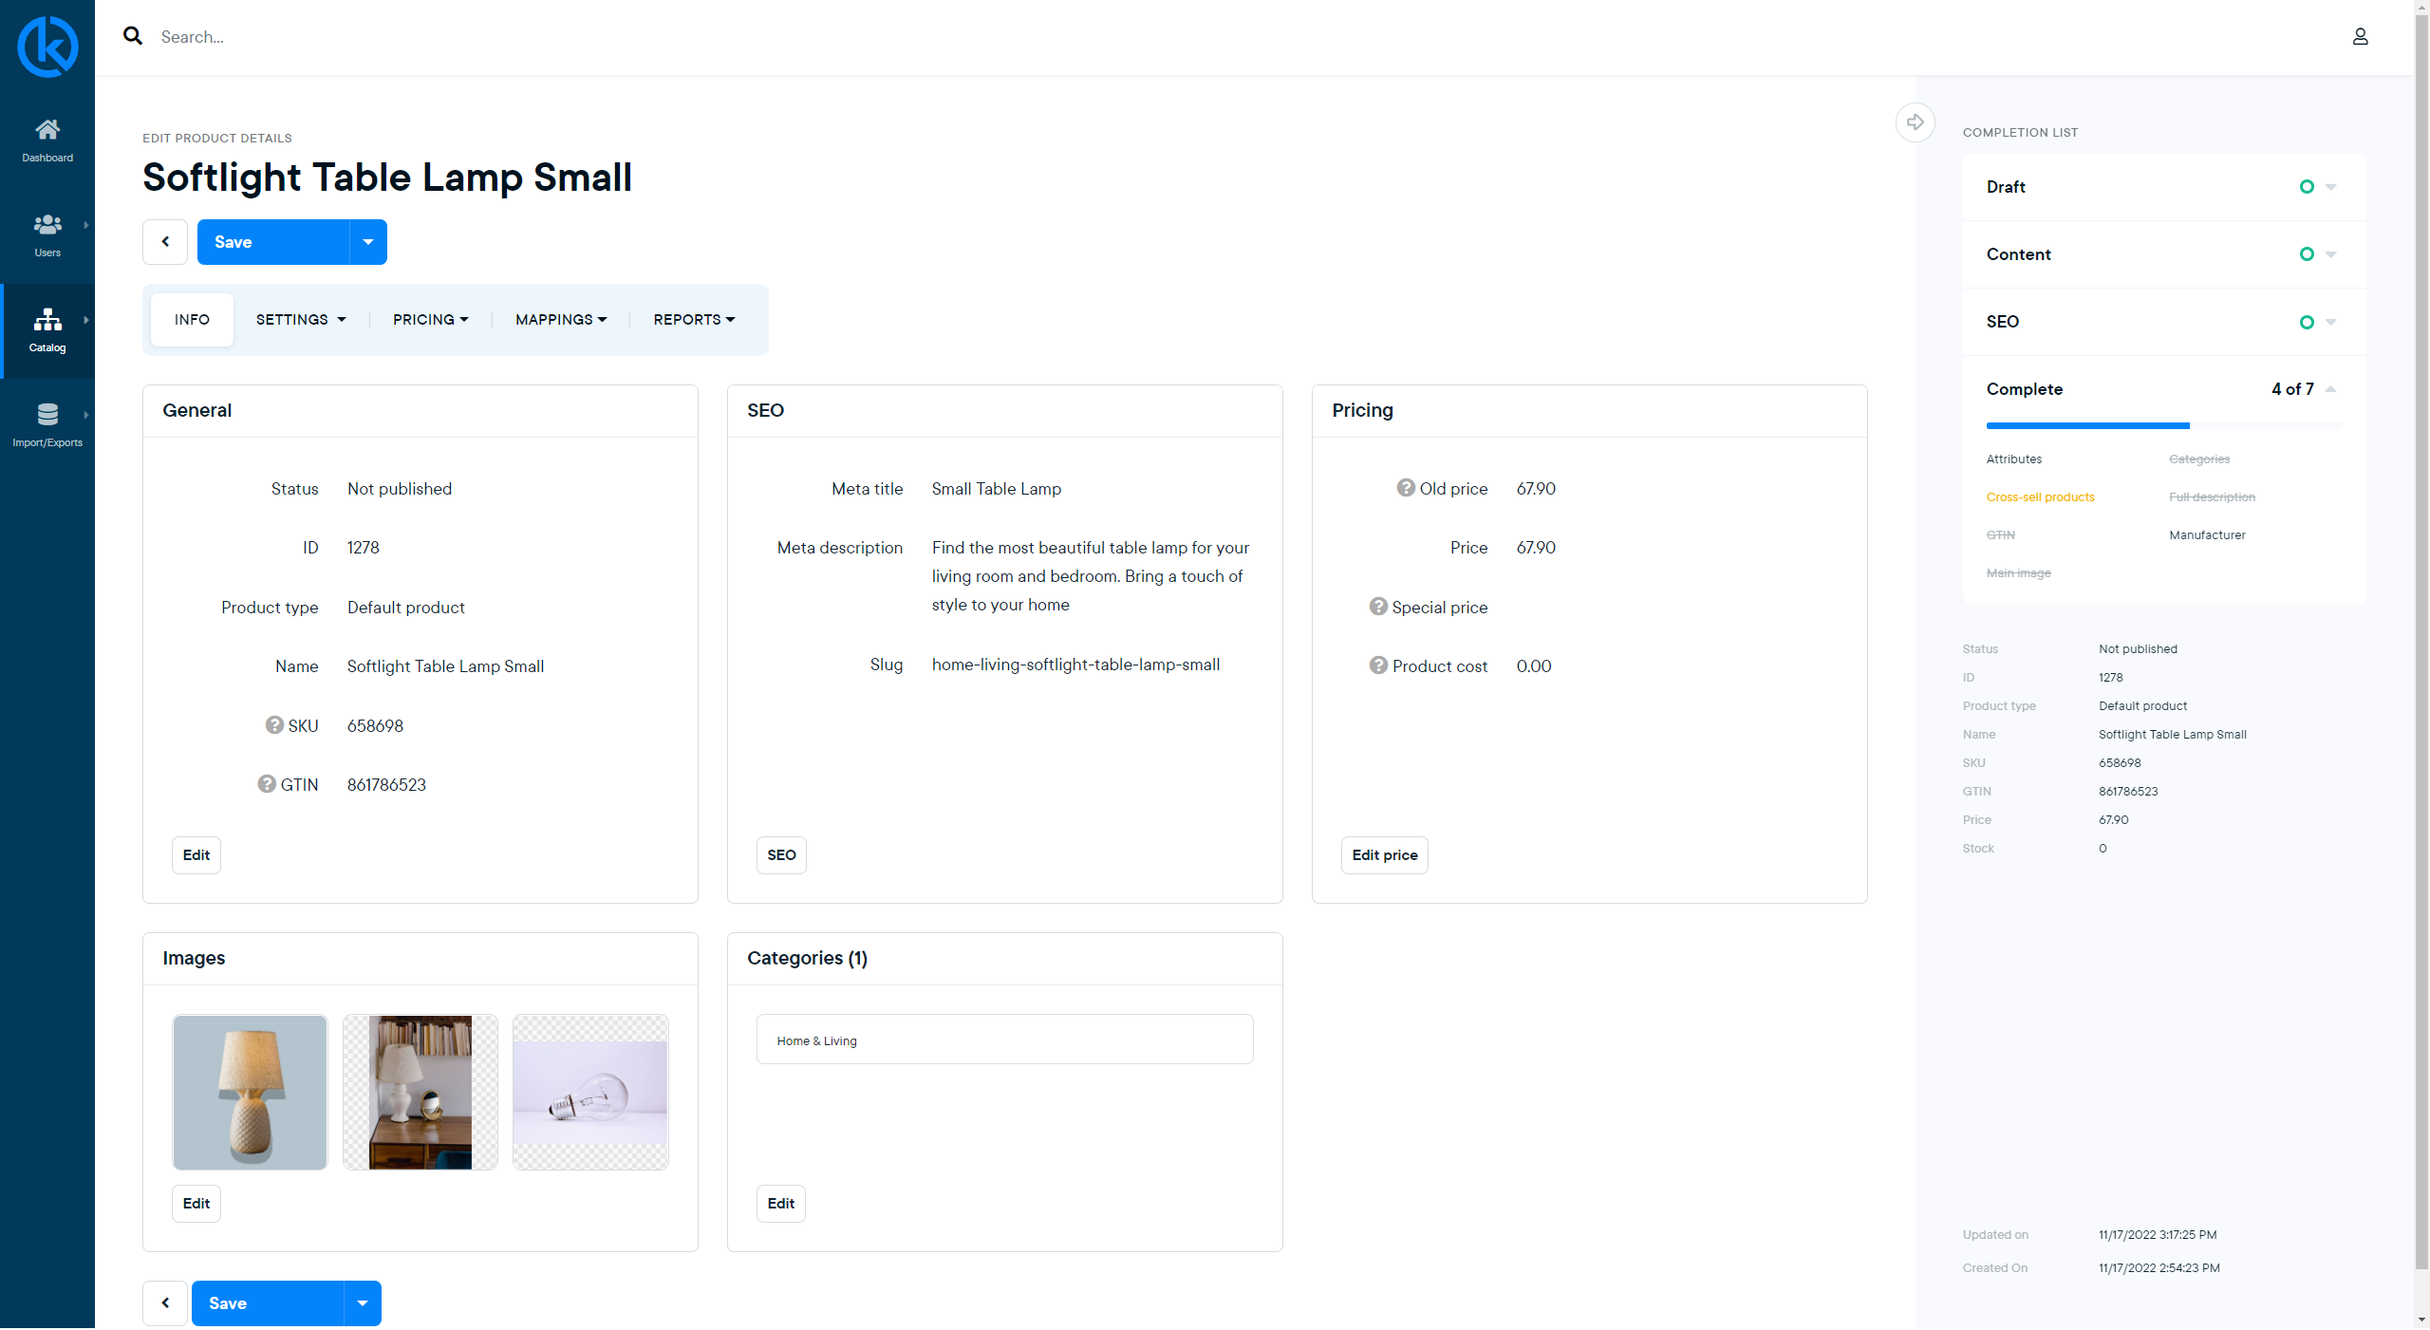The image size is (2430, 1330).
Task: Toggle the Content status circle
Action: point(2307,254)
